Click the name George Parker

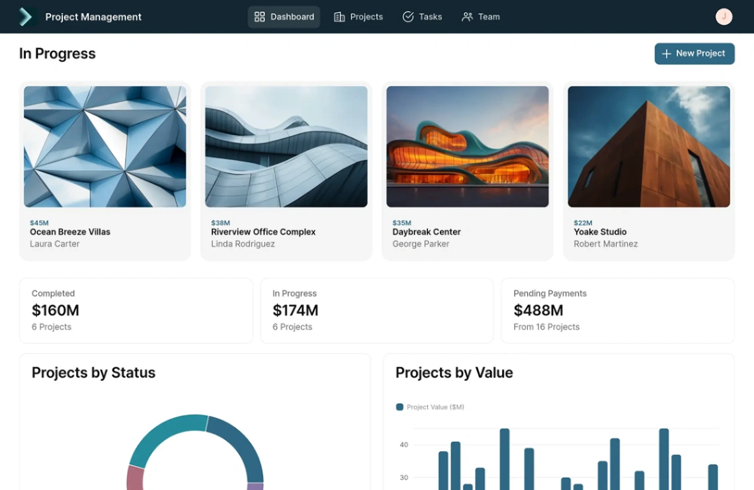(421, 244)
